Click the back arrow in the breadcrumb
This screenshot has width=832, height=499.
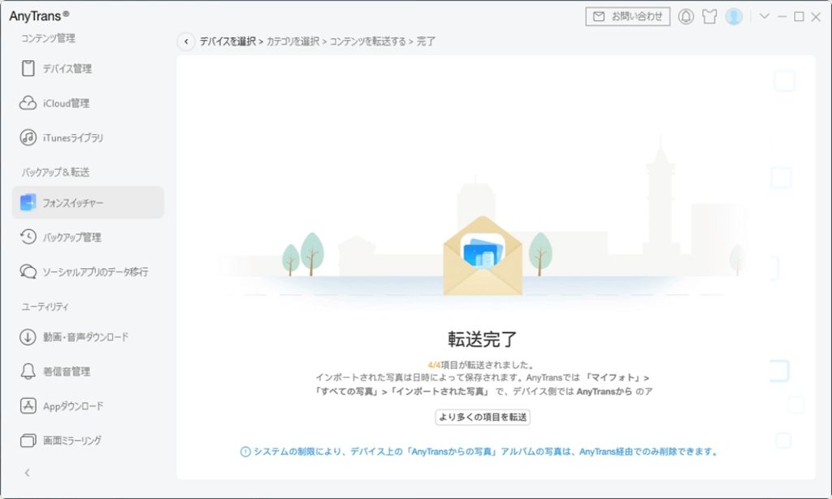[186, 41]
